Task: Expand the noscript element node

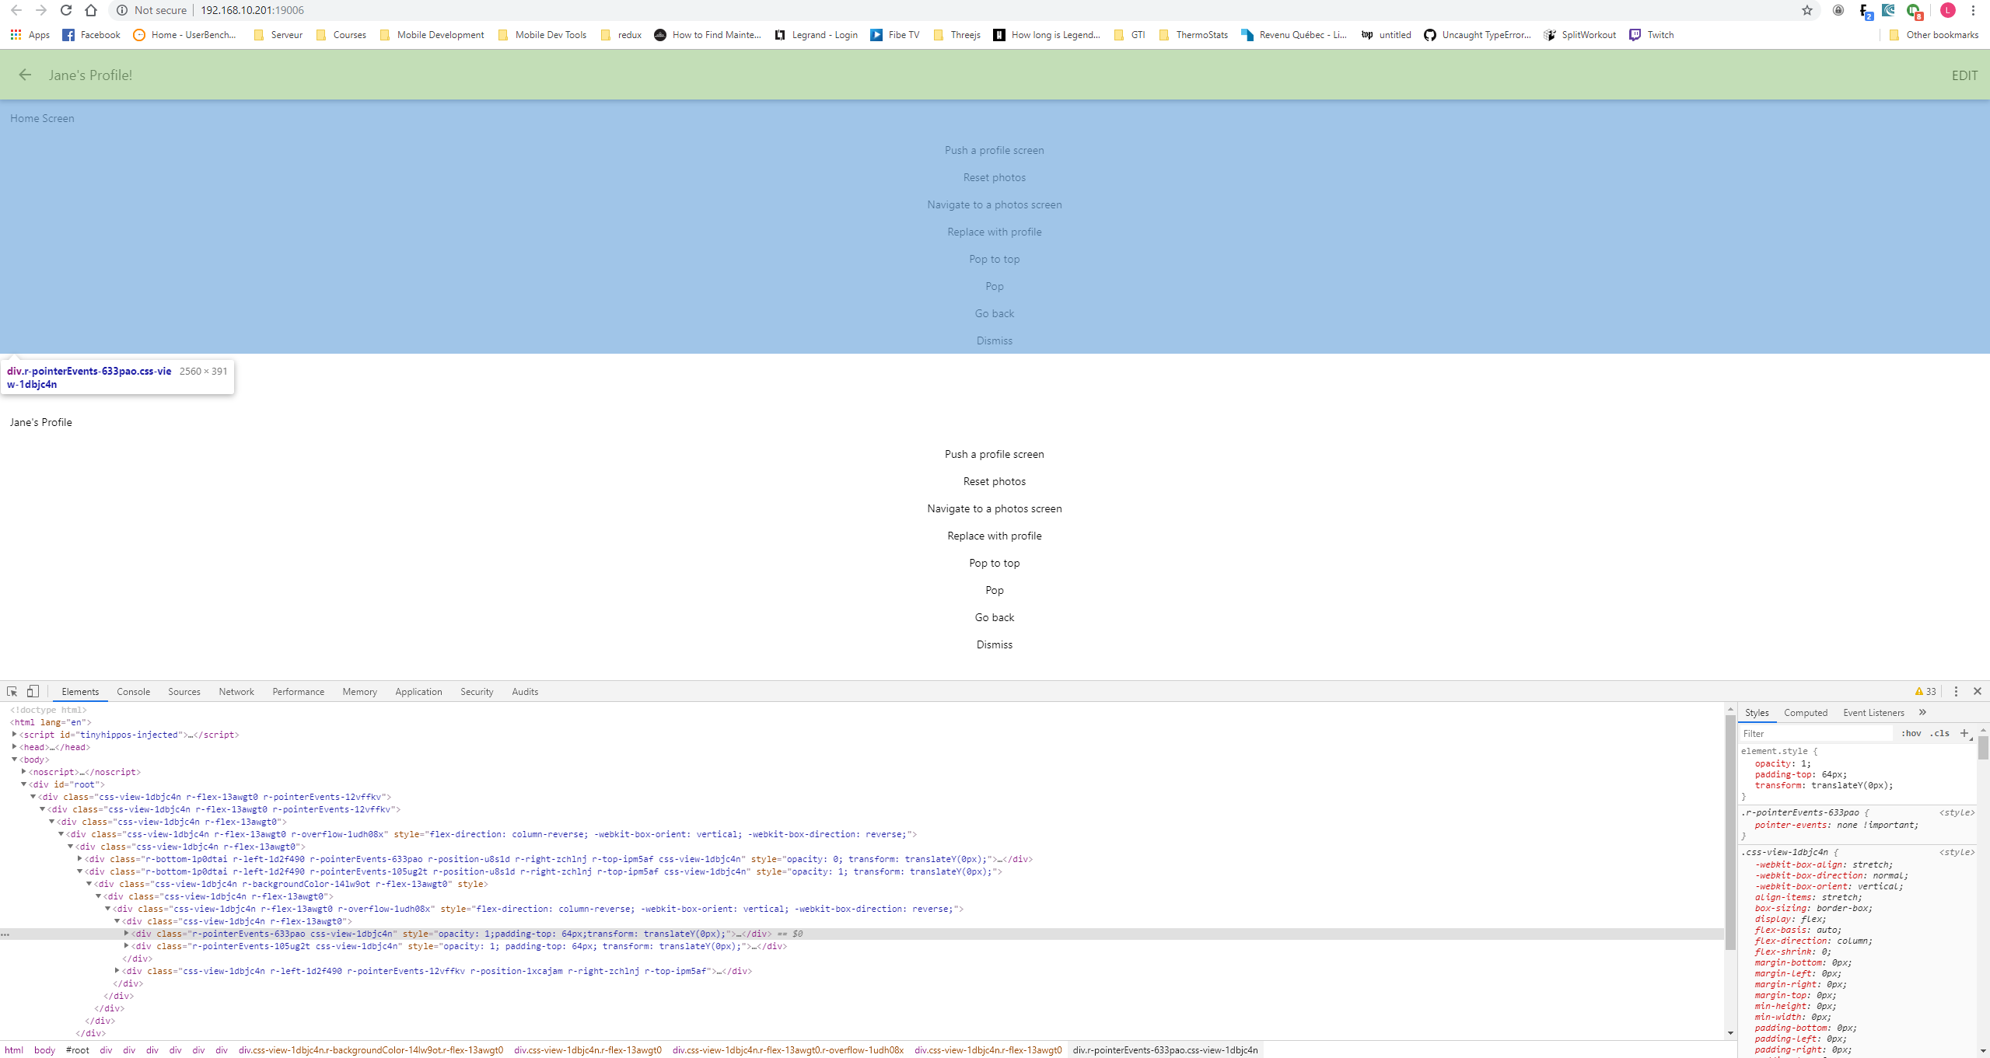Action: pyautogui.click(x=23, y=772)
